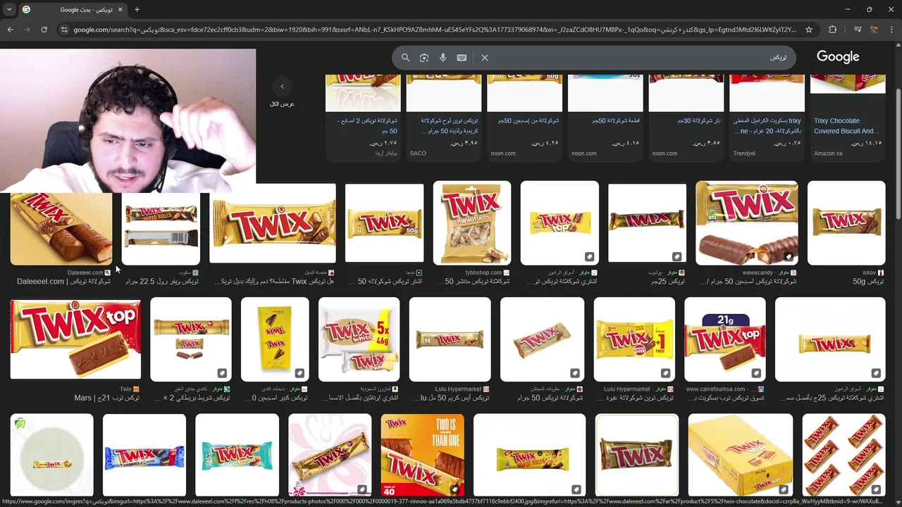902x507 pixels.
Task: Click the browser forward arrow
Action: [x=27, y=30]
